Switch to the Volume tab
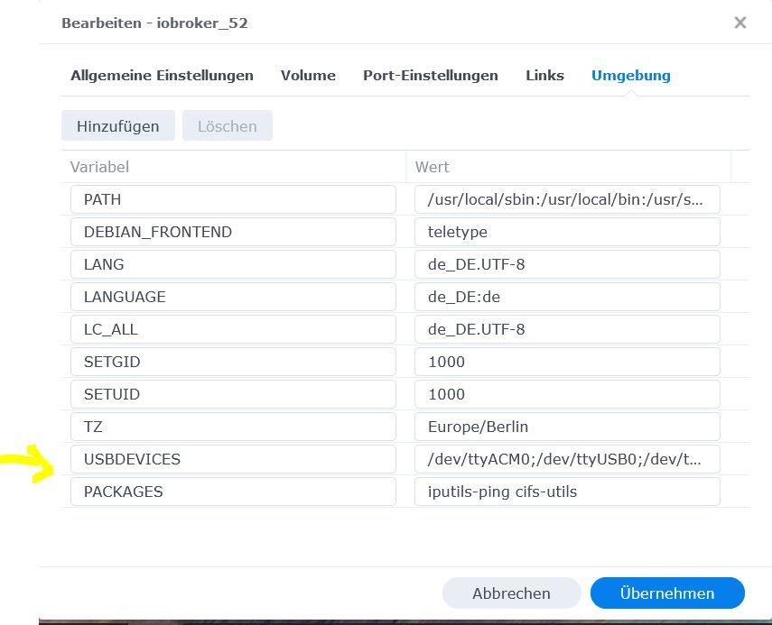Screen dimensions: 772x625 click(x=308, y=75)
